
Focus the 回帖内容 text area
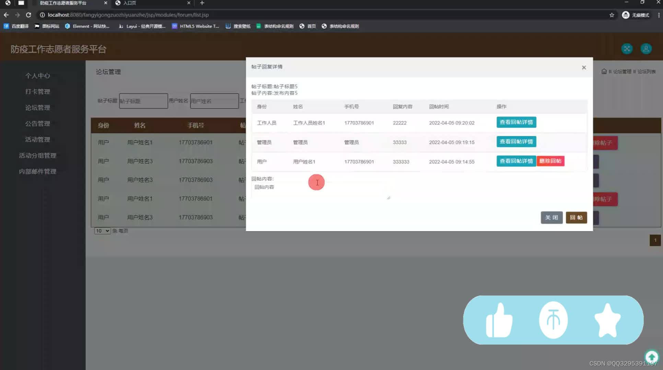(321, 191)
